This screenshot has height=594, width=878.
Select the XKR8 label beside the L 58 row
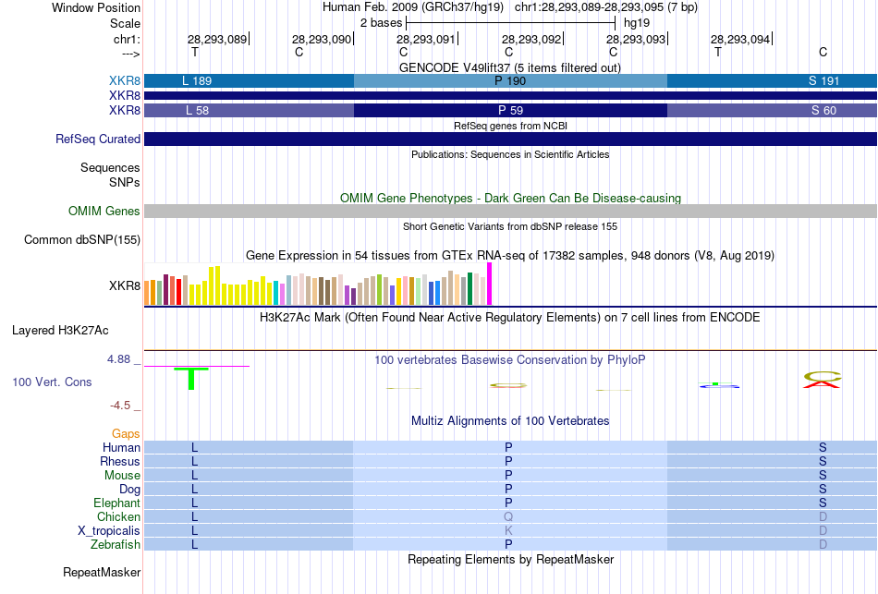[125, 110]
